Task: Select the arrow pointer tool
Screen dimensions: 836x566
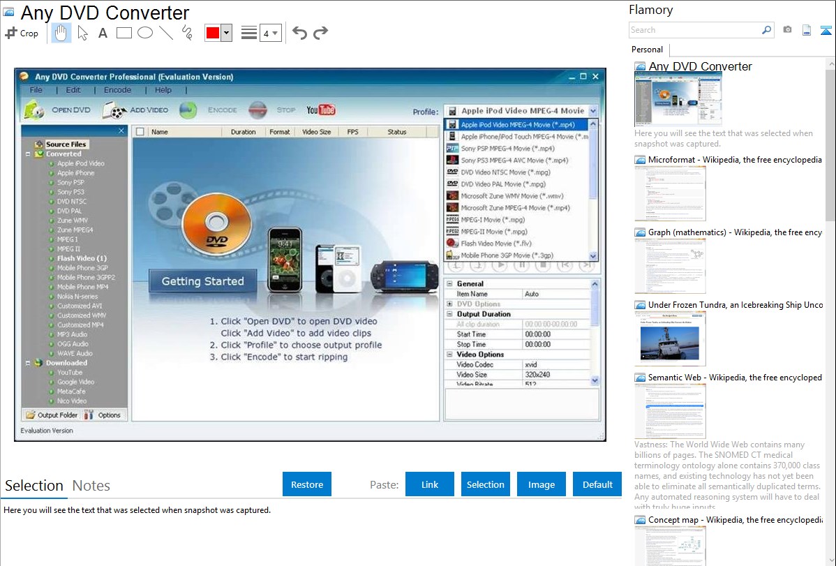Action: [x=82, y=33]
